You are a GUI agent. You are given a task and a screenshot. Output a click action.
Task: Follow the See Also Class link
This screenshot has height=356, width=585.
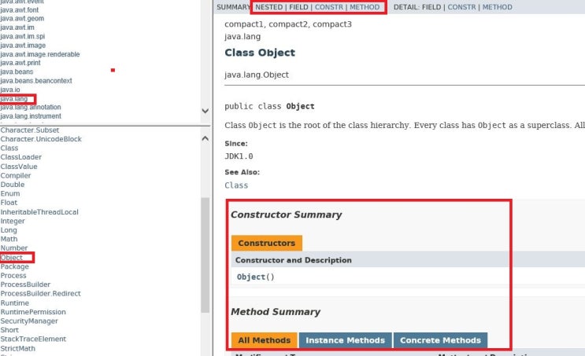236,185
